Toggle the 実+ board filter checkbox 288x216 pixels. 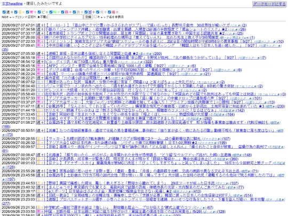pyautogui.click(x=98, y=12)
